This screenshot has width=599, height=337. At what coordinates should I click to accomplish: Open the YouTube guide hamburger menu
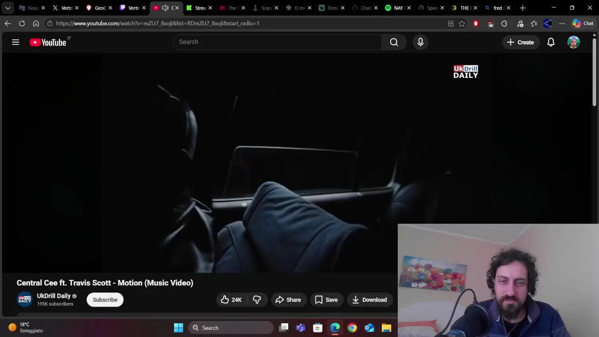[15, 42]
